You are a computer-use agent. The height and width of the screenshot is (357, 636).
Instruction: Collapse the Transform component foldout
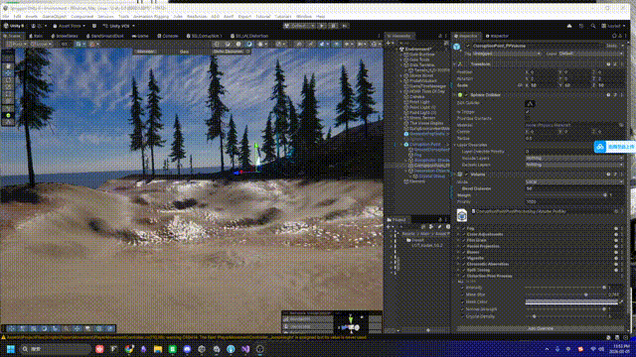(455, 64)
